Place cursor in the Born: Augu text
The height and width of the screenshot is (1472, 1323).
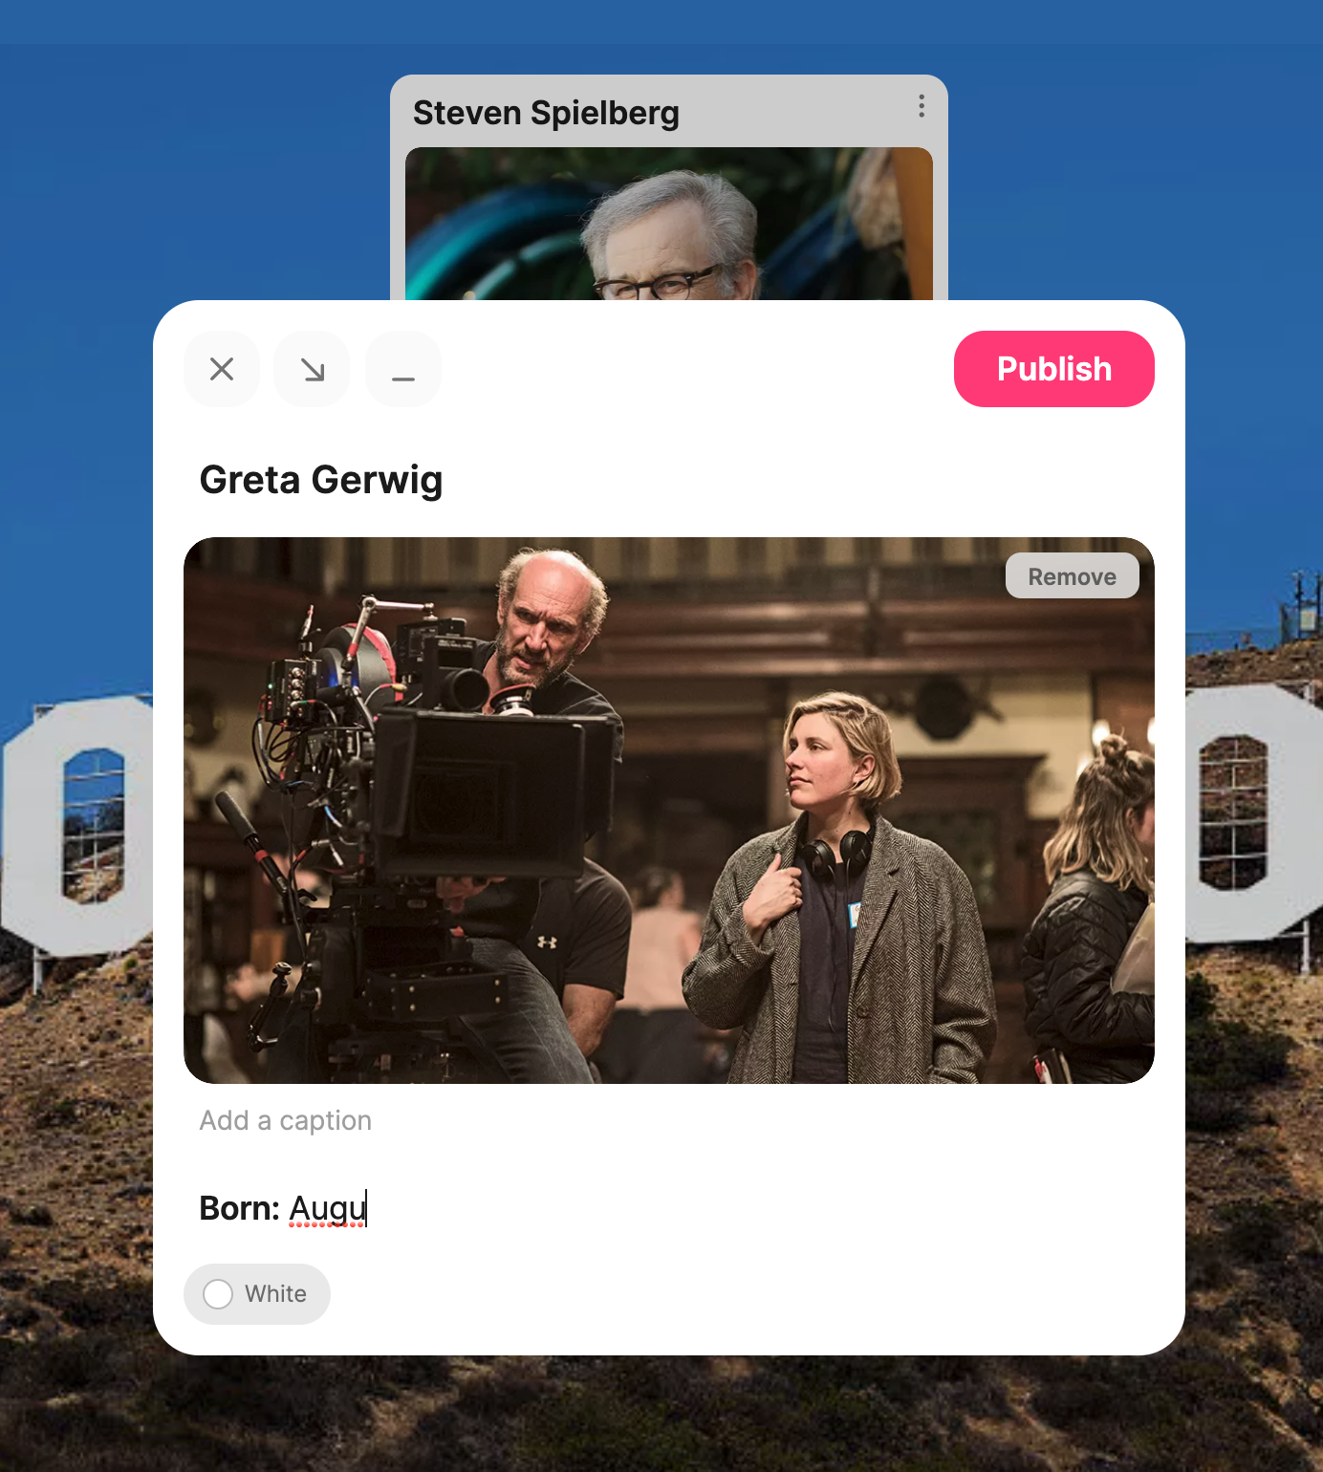click(x=283, y=1208)
